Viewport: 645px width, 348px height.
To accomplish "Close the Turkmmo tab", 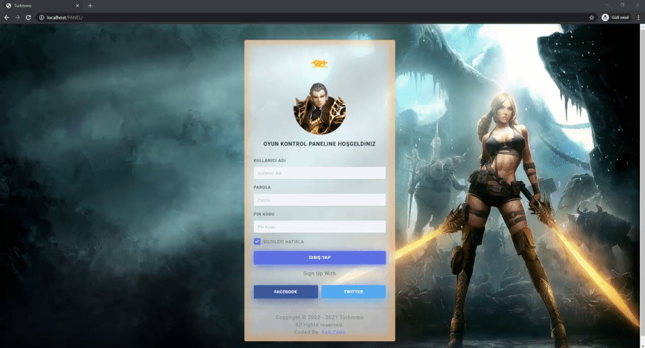I will [x=77, y=6].
